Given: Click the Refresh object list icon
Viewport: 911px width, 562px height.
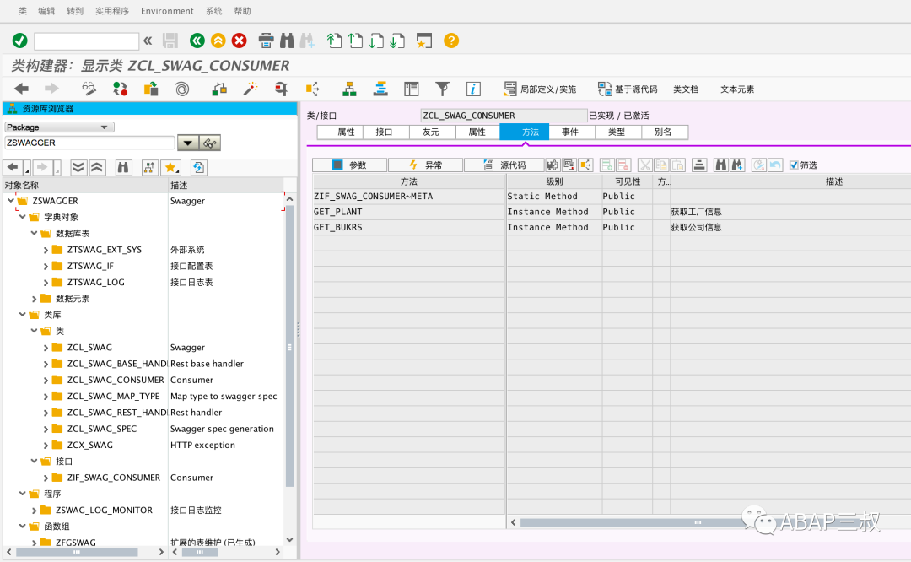Looking at the screenshot, I should click(x=199, y=167).
